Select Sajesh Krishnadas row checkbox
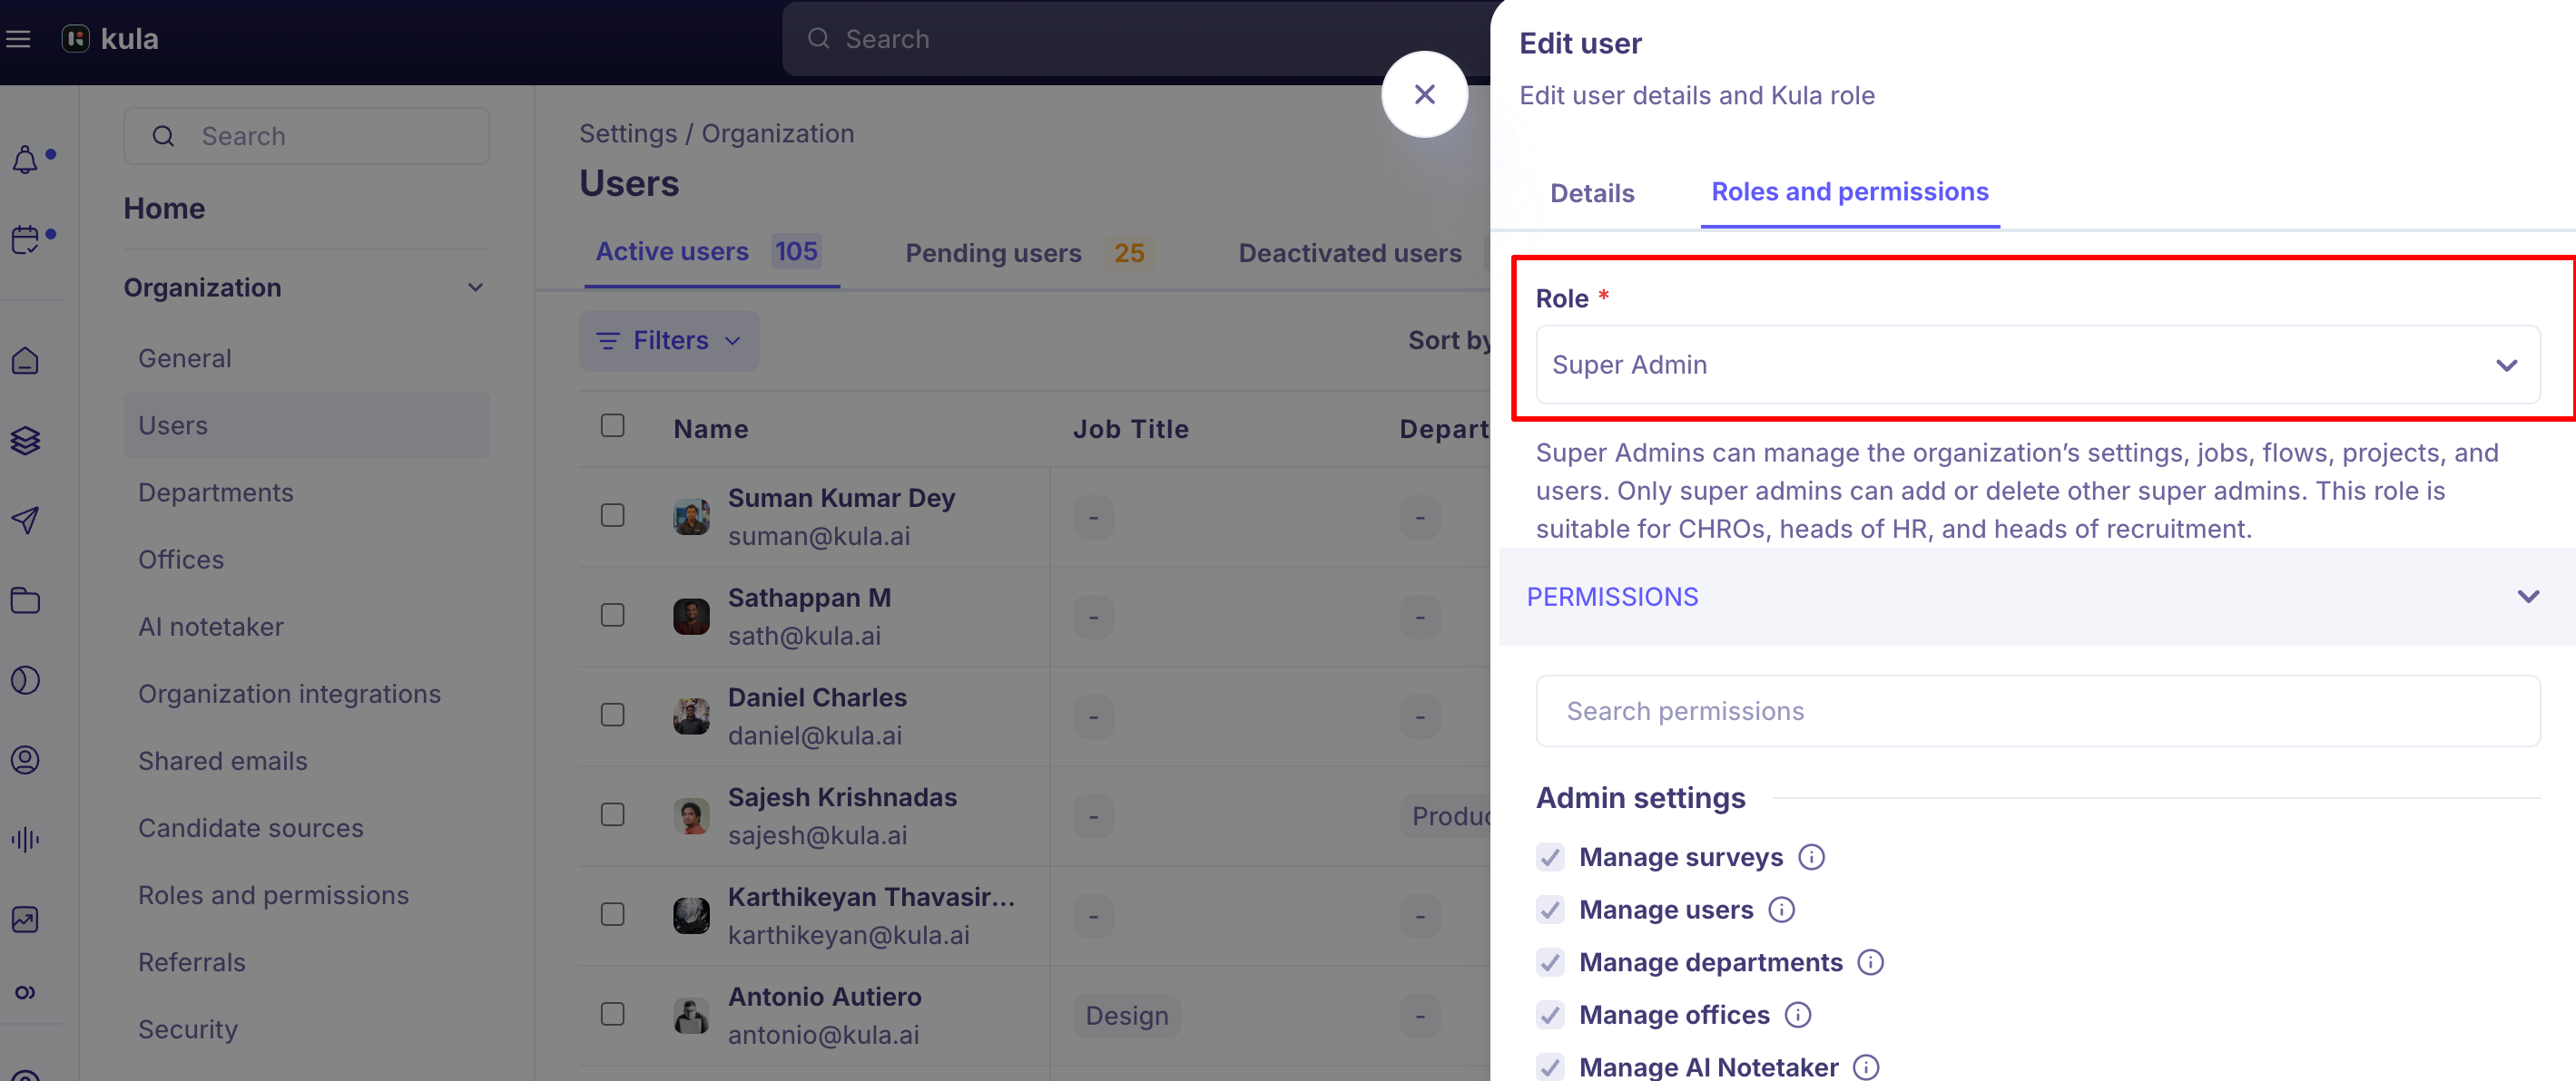Viewport: 2576px width, 1081px height. tap(612, 815)
